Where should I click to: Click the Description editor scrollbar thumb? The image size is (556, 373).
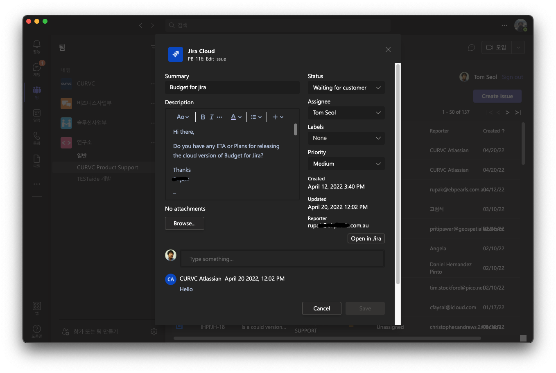296,130
